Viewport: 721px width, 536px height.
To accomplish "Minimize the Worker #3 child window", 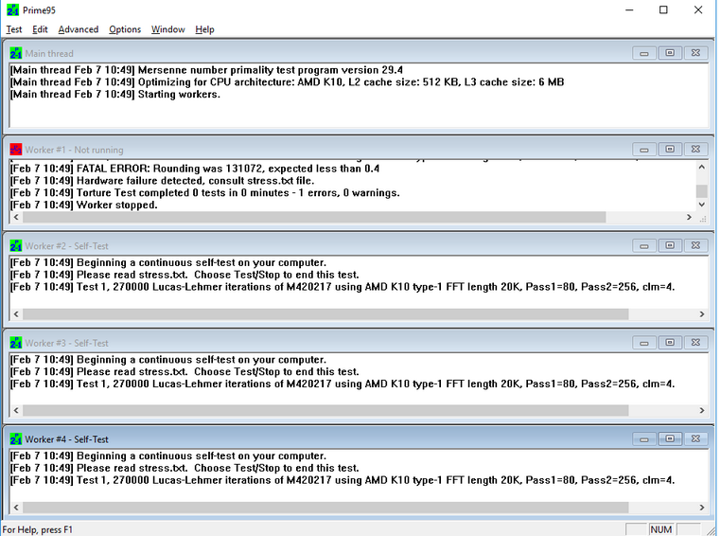I will click(x=643, y=343).
